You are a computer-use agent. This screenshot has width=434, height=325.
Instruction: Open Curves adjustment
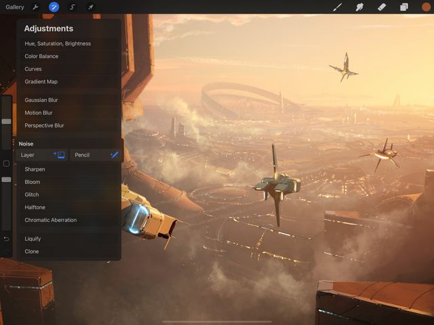(x=69, y=69)
